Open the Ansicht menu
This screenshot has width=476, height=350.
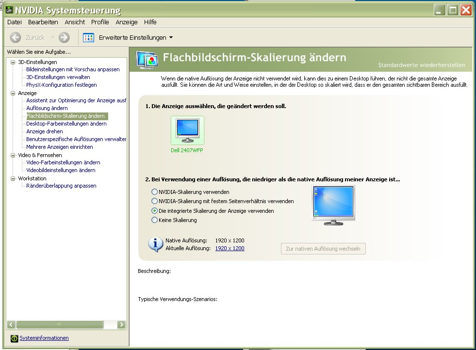pyautogui.click(x=75, y=22)
